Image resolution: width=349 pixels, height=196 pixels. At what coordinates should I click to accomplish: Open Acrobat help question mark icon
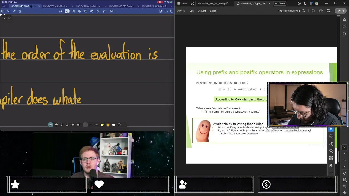[299, 3]
